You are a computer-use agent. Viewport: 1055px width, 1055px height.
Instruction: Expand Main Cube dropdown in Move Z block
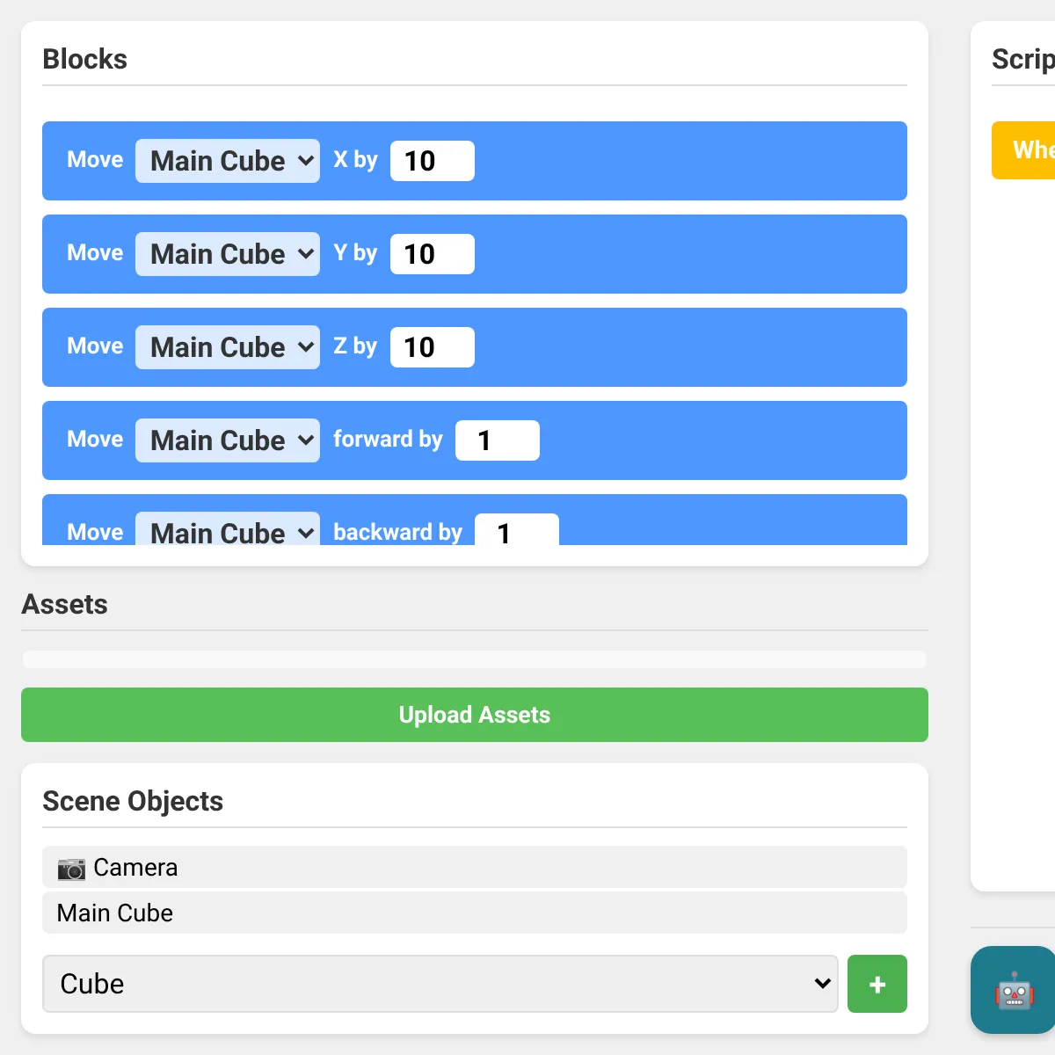pyautogui.click(x=228, y=347)
